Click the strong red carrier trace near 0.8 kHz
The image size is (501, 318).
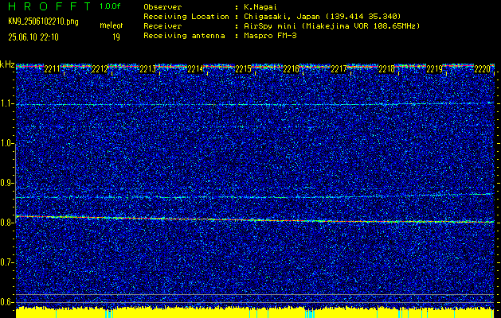255,219
